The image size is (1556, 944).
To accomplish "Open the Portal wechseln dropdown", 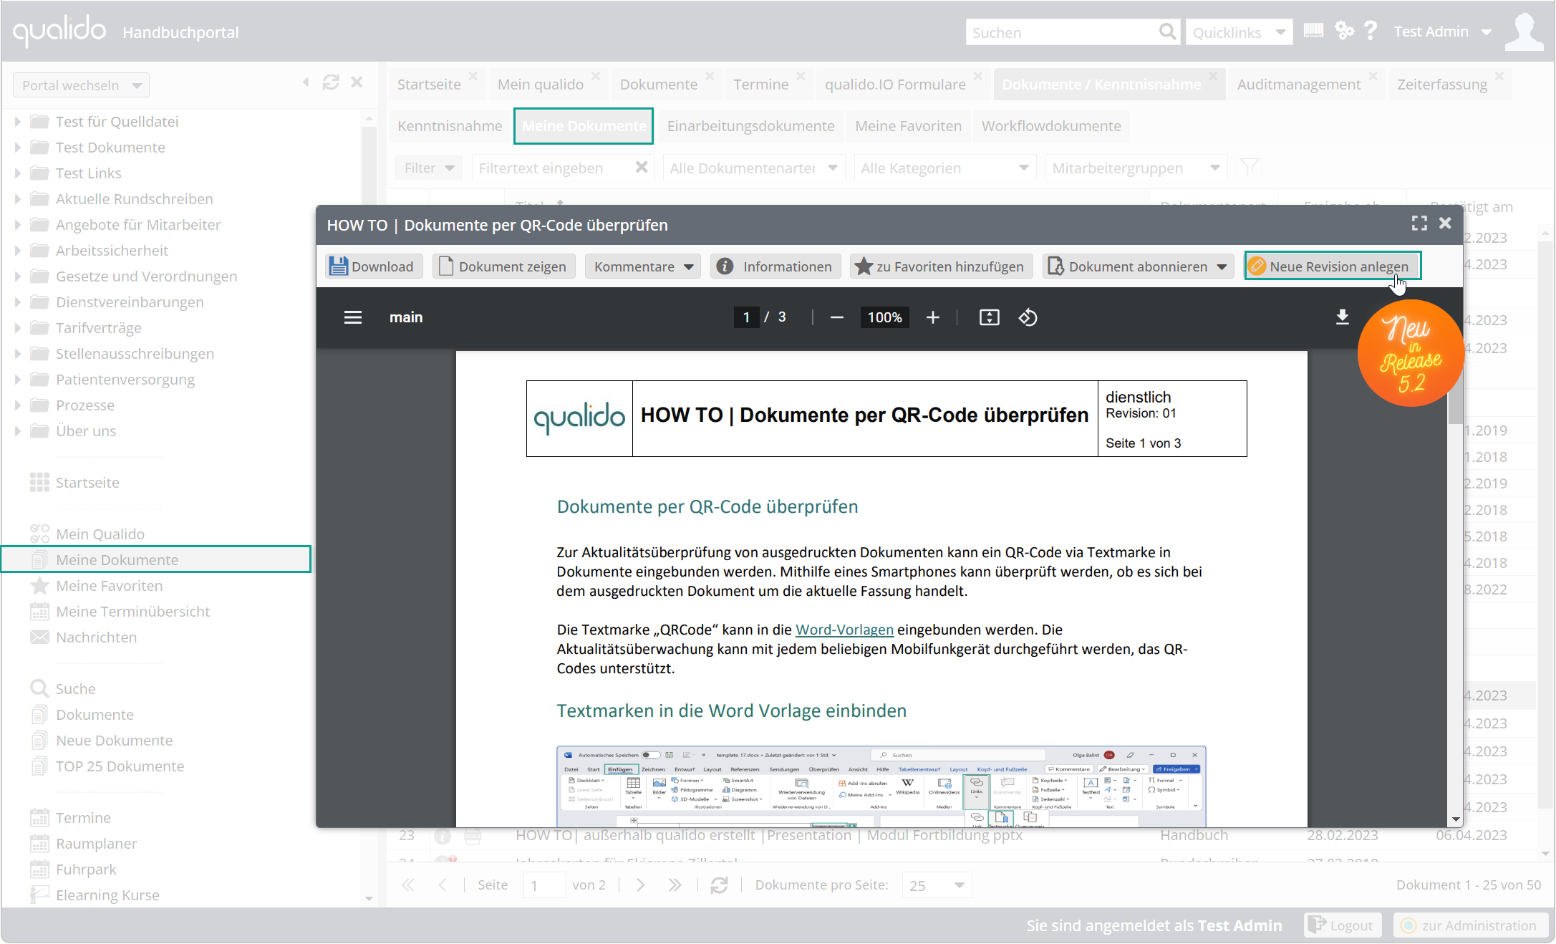I will pyautogui.click(x=81, y=85).
